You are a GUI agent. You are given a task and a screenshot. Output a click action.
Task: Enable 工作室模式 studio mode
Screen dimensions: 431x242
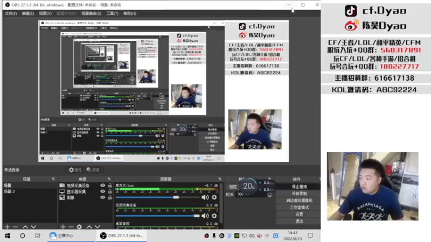(299, 208)
